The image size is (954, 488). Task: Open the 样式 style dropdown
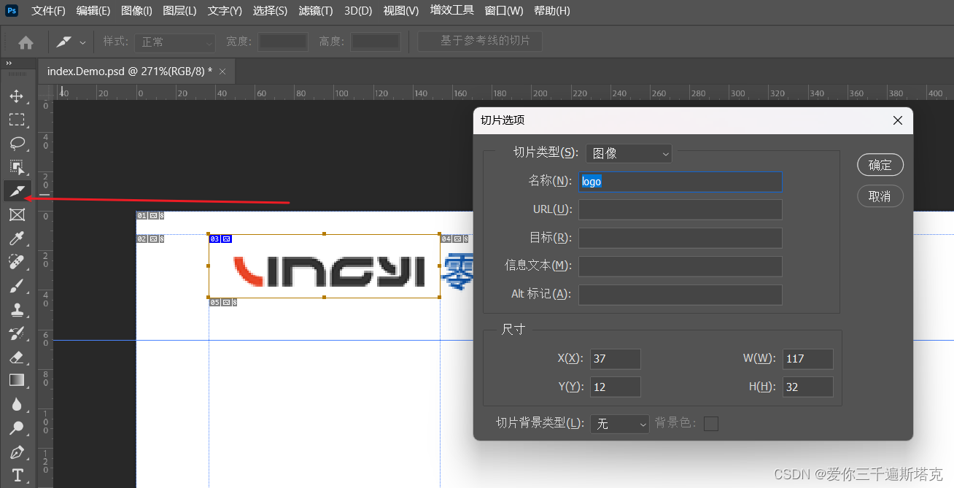[x=175, y=42]
